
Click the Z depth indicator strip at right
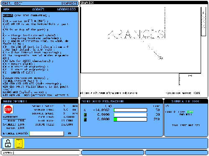[204, 22]
